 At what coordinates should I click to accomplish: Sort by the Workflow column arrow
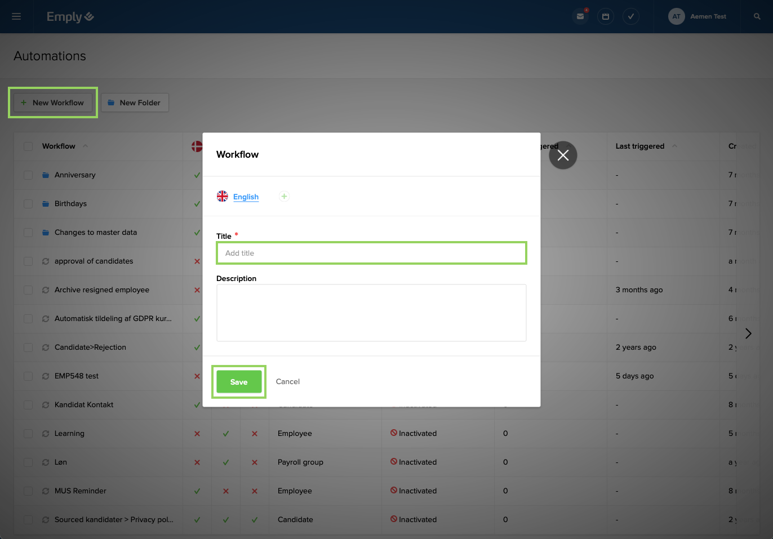coord(86,146)
